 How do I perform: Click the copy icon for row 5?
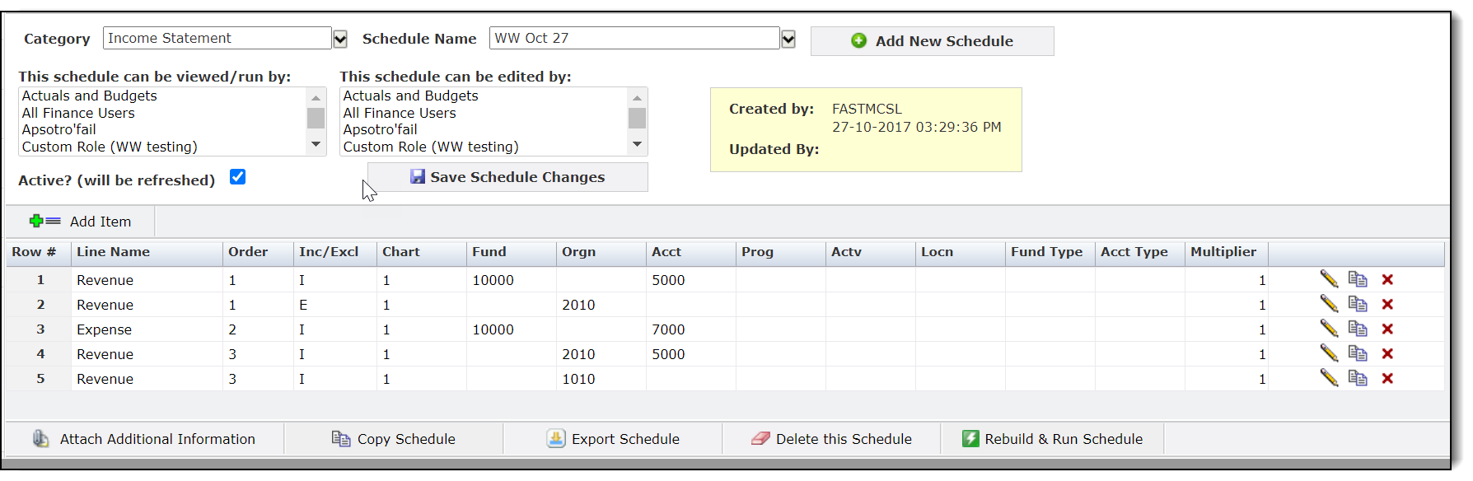point(1358,379)
